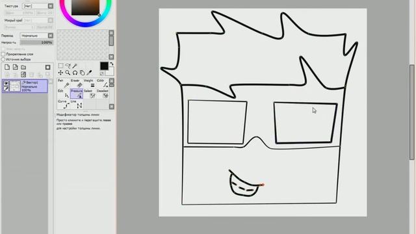Screen dimensions: 416x234
Task: Choose the vector Deselect tool
Action: click(103, 94)
